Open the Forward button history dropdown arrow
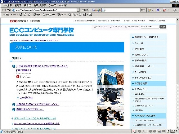 tap(18, 15)
